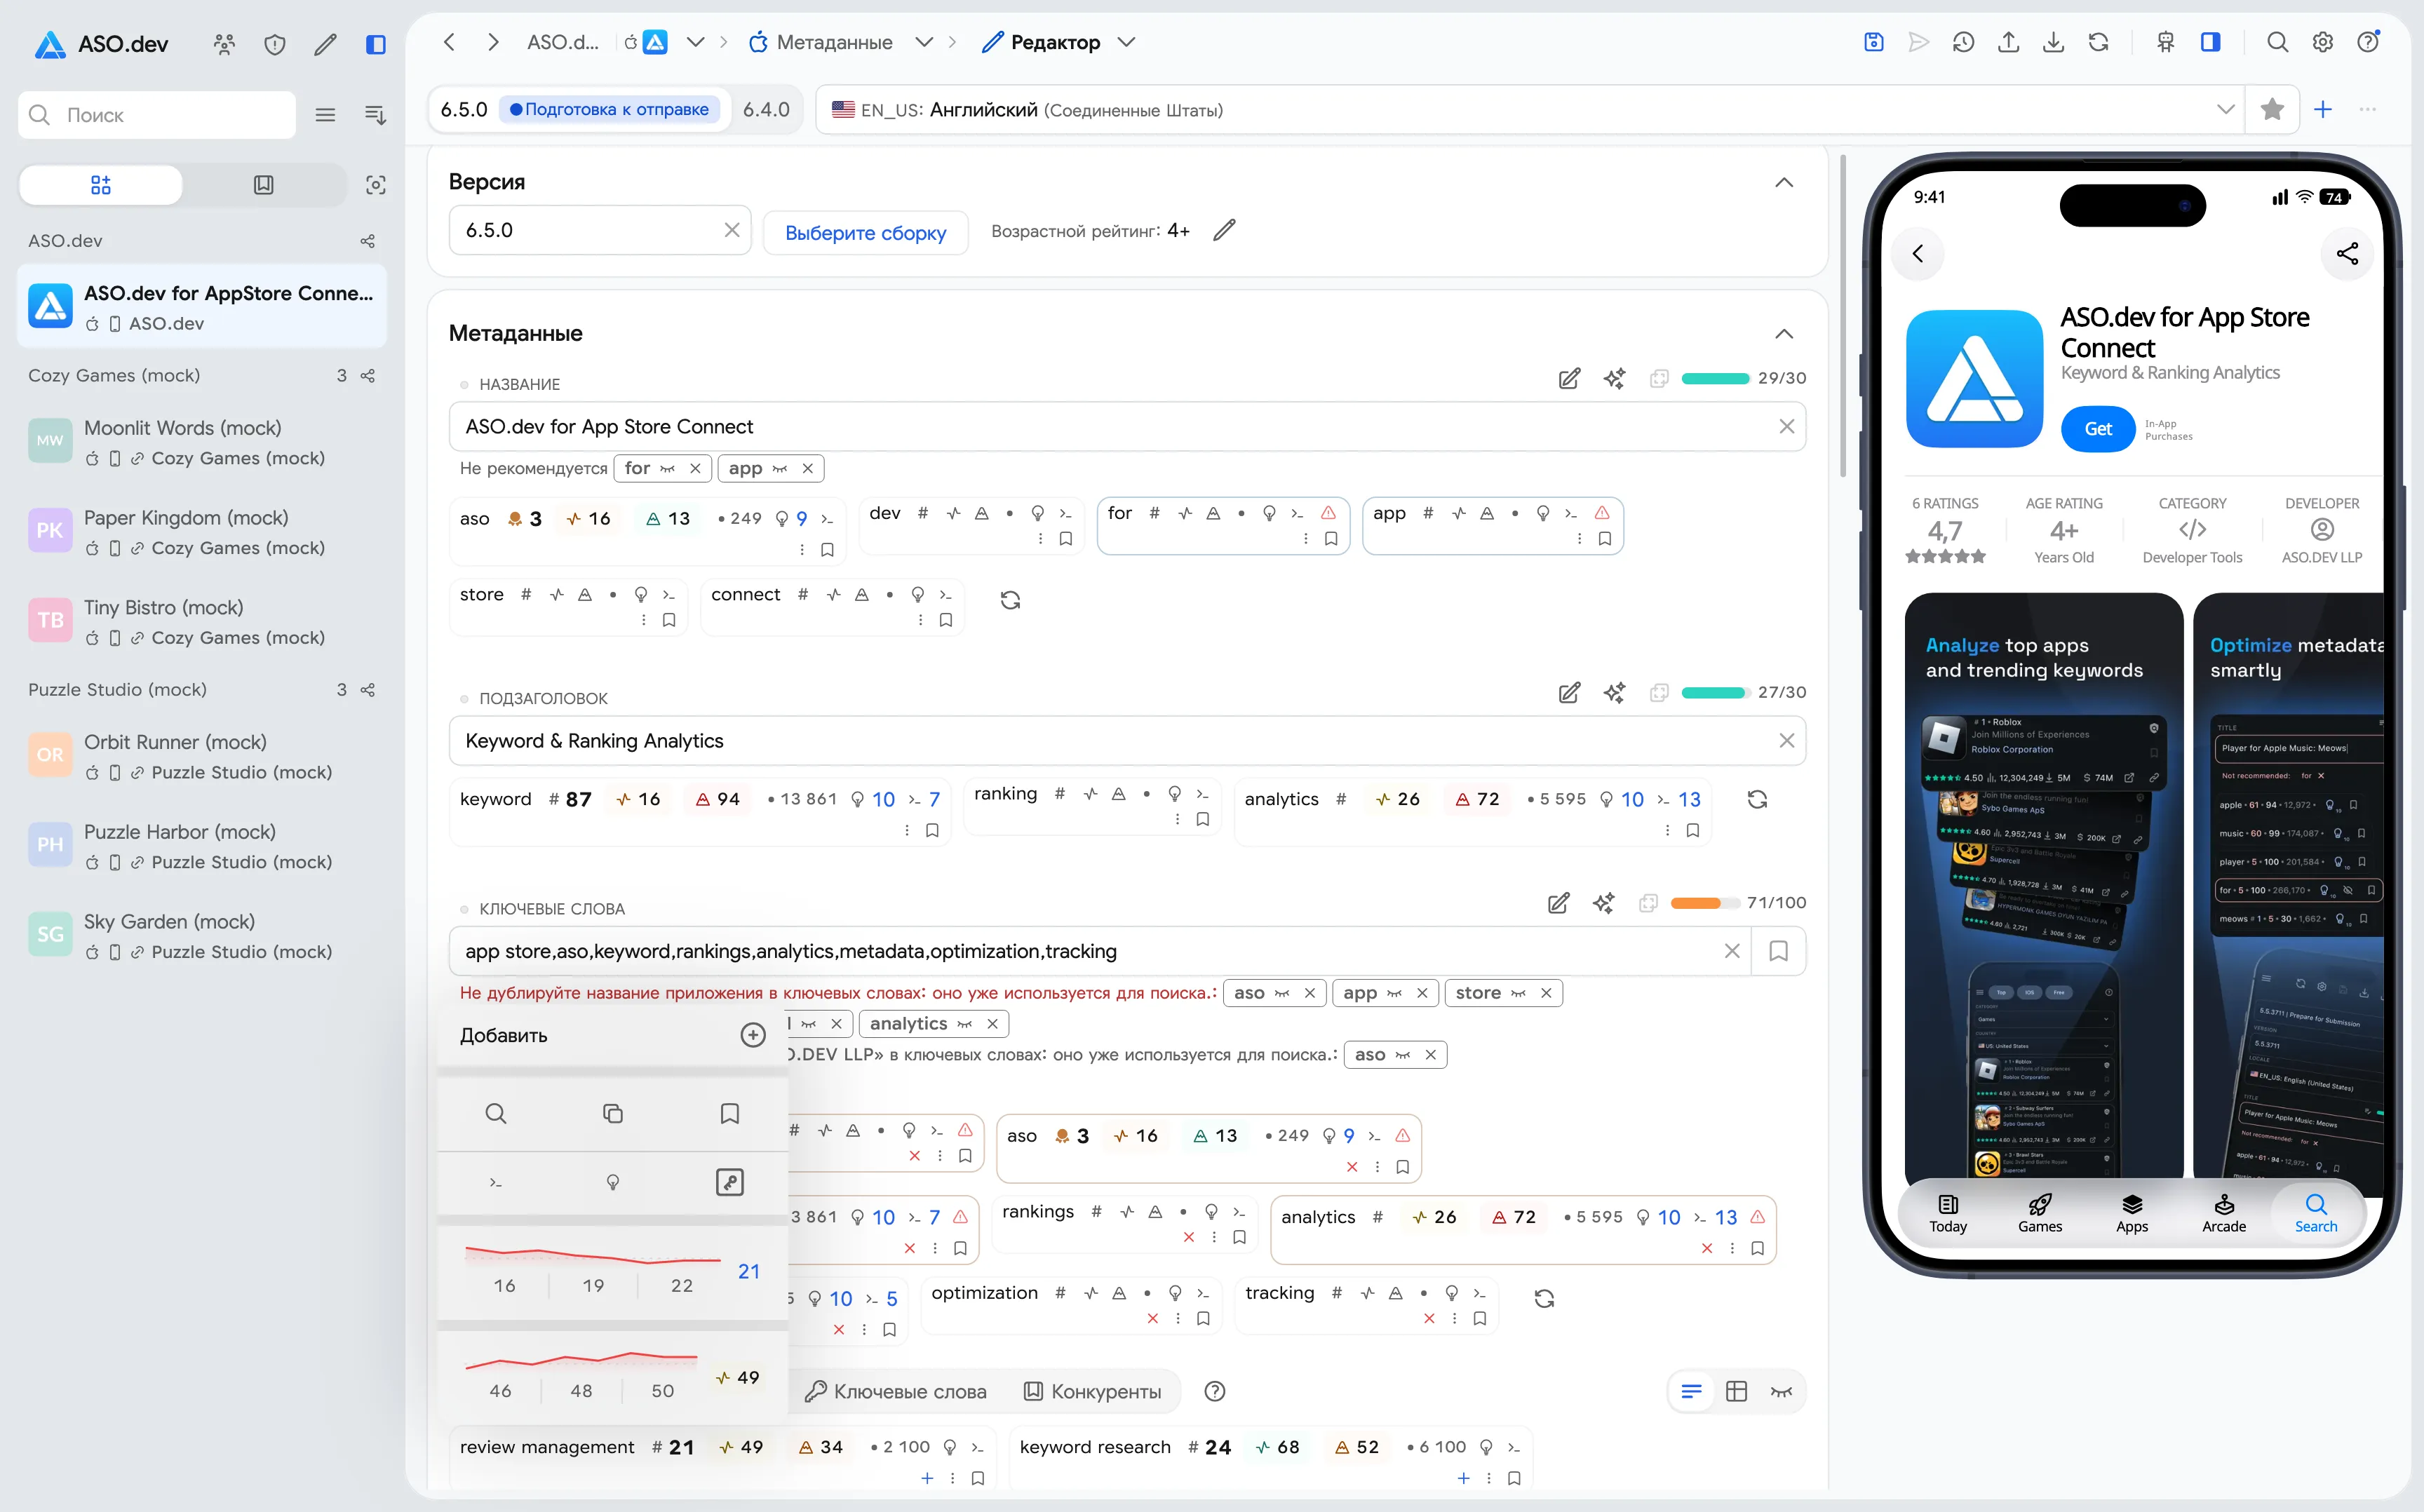2424x1512 pixels.
Task: Click the download icon in top toolbar
Action: 2053,42
